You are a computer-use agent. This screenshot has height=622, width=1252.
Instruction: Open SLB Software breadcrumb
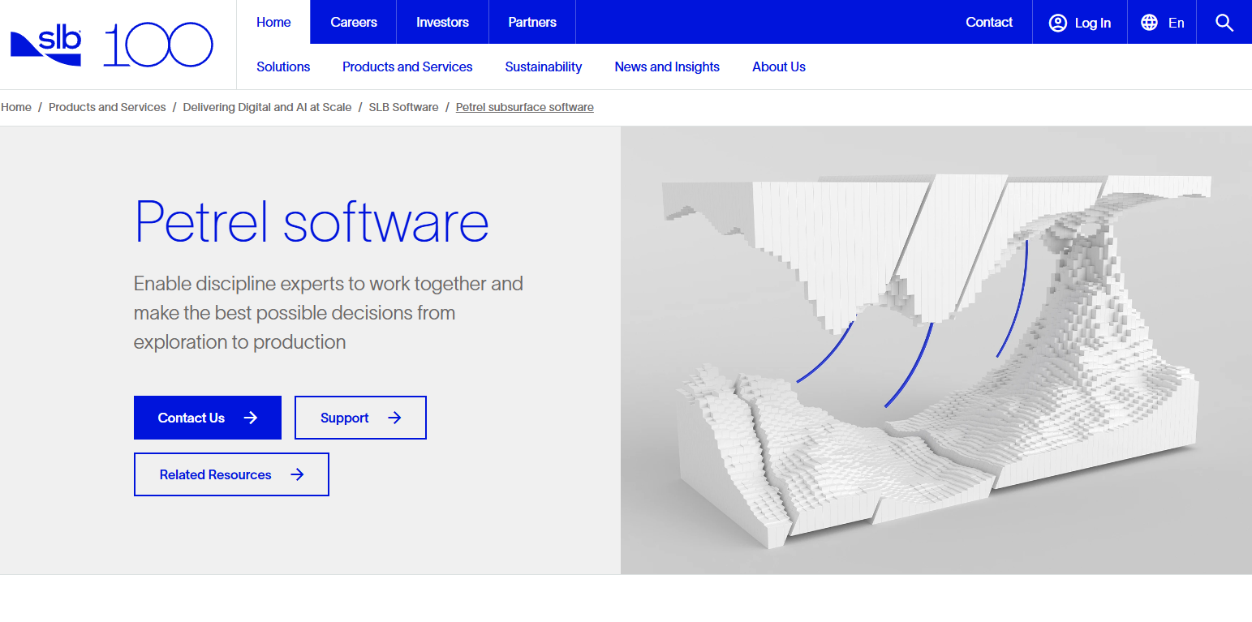coord(403,107)
